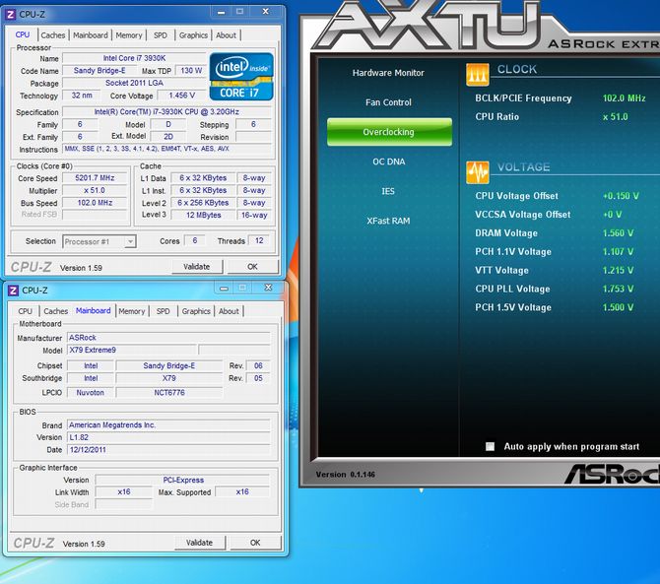Click the Intel Core i7 badge logo

(x=241, y=77)
